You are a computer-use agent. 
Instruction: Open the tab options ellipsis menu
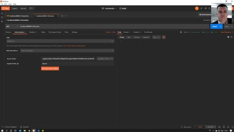point(66,16)
